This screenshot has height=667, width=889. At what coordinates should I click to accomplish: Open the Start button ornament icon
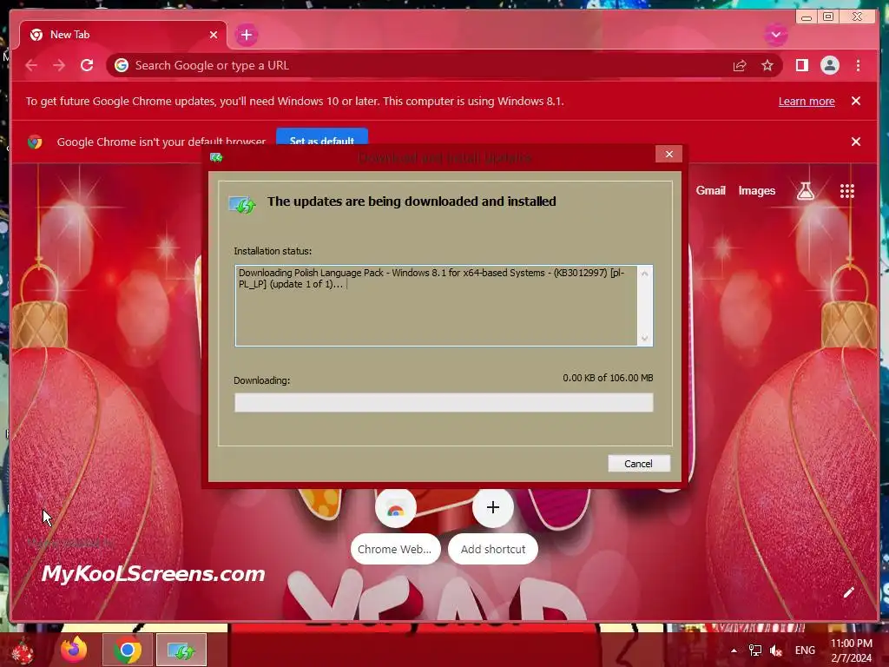[23, 650]
